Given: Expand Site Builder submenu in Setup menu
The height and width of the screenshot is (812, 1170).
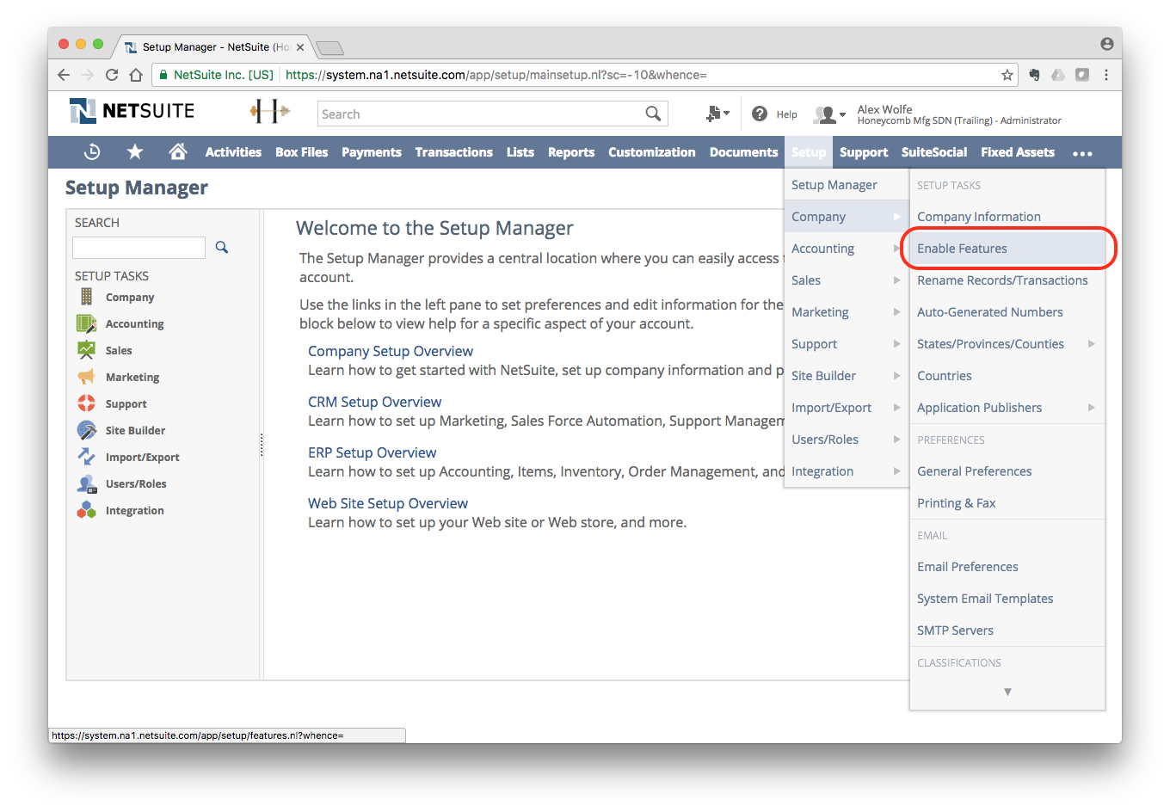Looking at the screenshot, I should [x=896, y=376].
